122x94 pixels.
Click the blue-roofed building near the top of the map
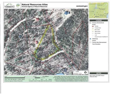(x=67, y=13)
